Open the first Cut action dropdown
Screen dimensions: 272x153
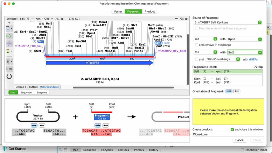[x=205, y=39]
